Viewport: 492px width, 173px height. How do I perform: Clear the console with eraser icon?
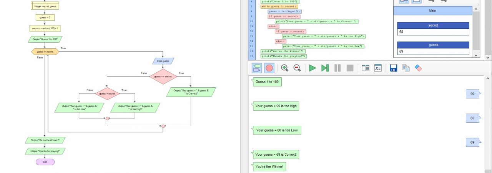pos(418,68)
